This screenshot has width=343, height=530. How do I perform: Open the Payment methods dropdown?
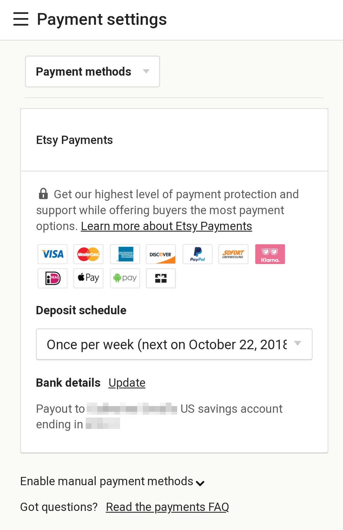[92, 71]
